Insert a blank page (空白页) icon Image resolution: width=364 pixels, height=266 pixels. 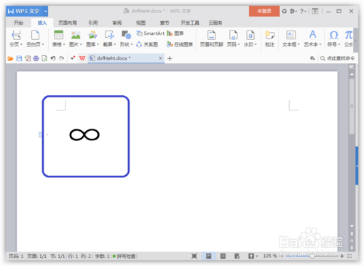click(35, 35)
